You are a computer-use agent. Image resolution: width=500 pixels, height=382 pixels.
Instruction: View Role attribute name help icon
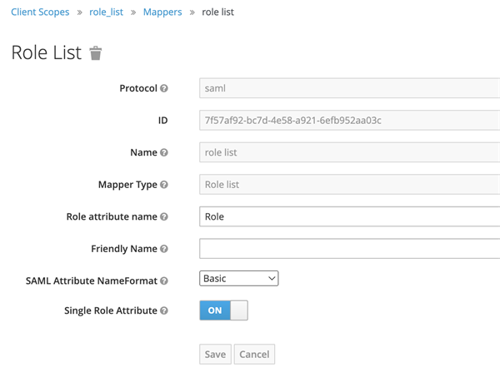164,216
